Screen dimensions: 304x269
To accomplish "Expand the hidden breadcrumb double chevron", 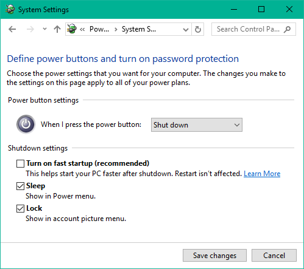I will 82,30.
